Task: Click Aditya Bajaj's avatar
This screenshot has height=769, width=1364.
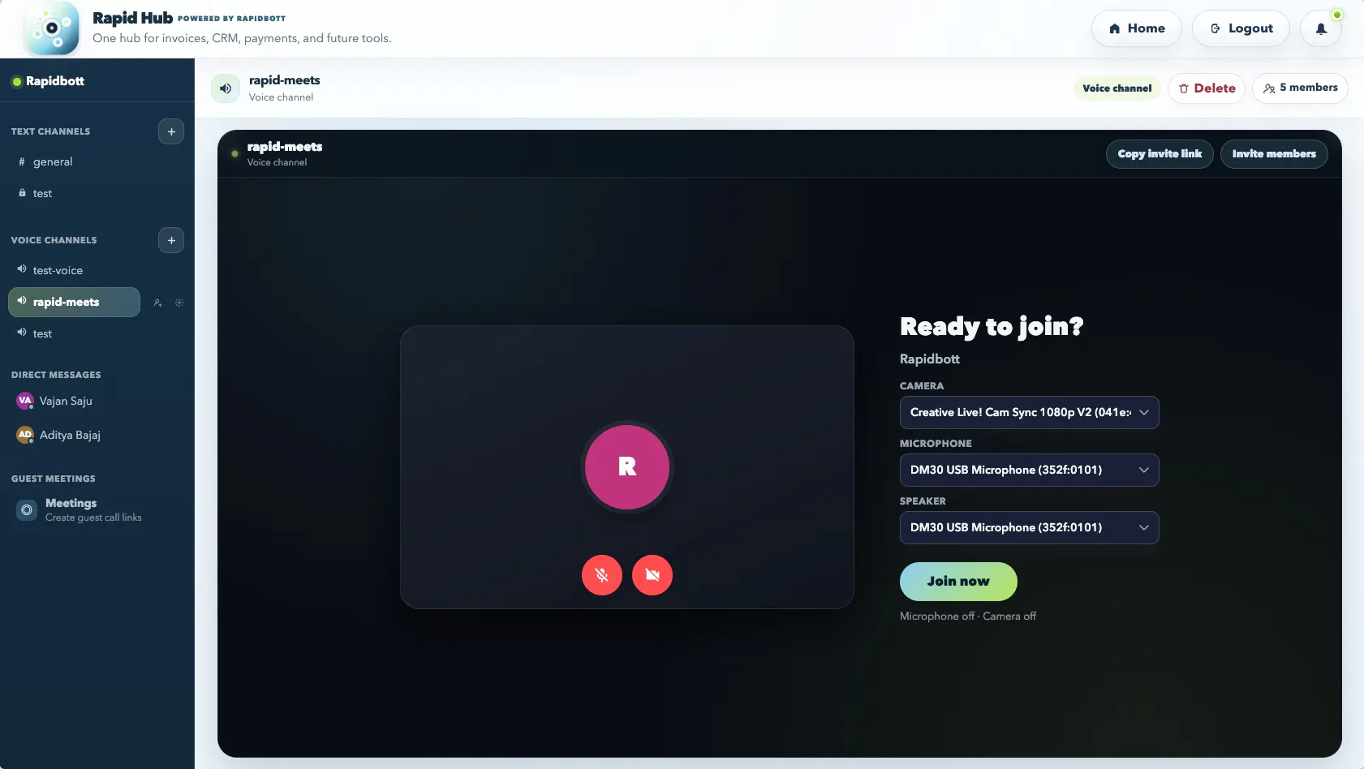Action: (25, 435)
